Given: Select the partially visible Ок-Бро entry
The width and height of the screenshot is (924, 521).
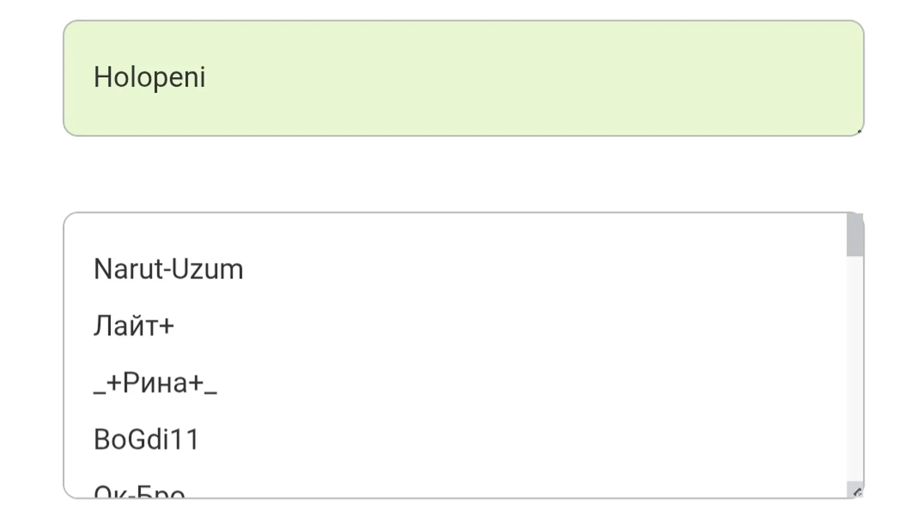Looking at the screenshot, I should (140, 491).
